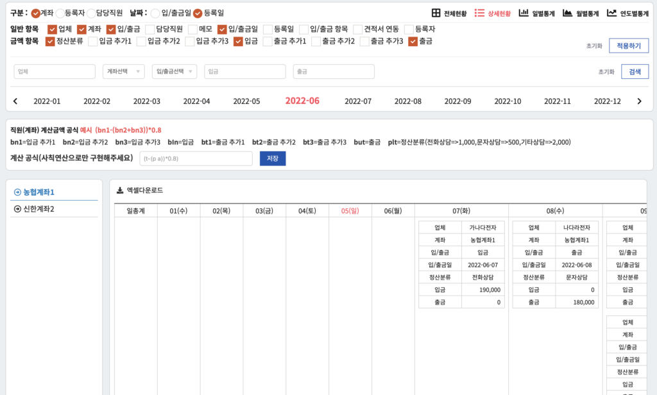Go to previous months with left arrow
The height and width of the screenshot is (395, 657).
[x=15, y=101]
